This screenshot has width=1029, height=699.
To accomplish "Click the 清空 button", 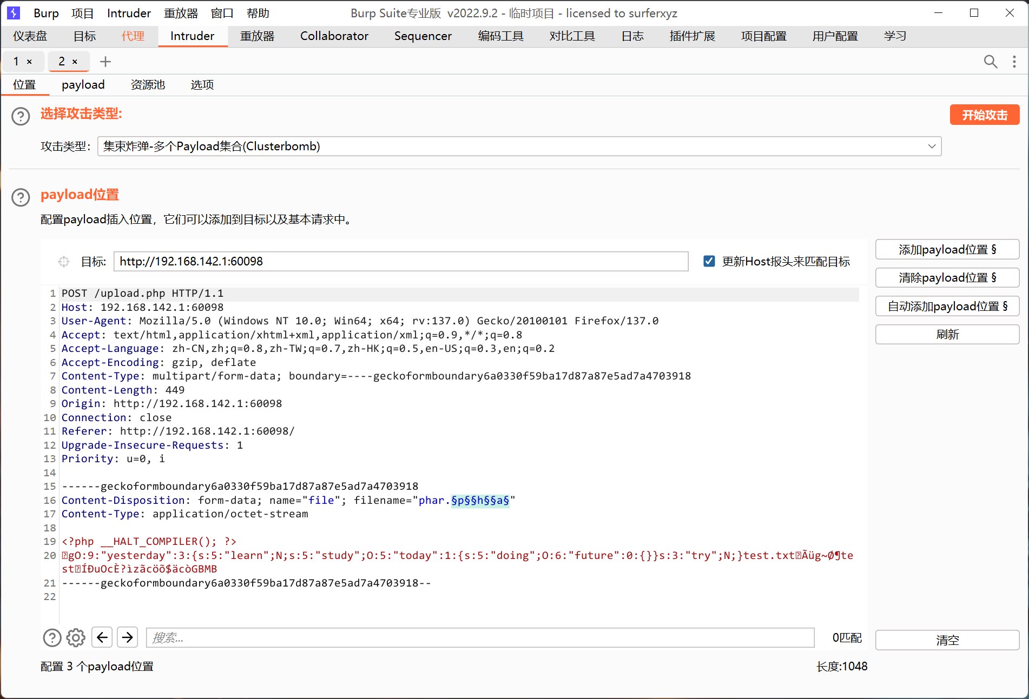I will (x=947, y=640).
